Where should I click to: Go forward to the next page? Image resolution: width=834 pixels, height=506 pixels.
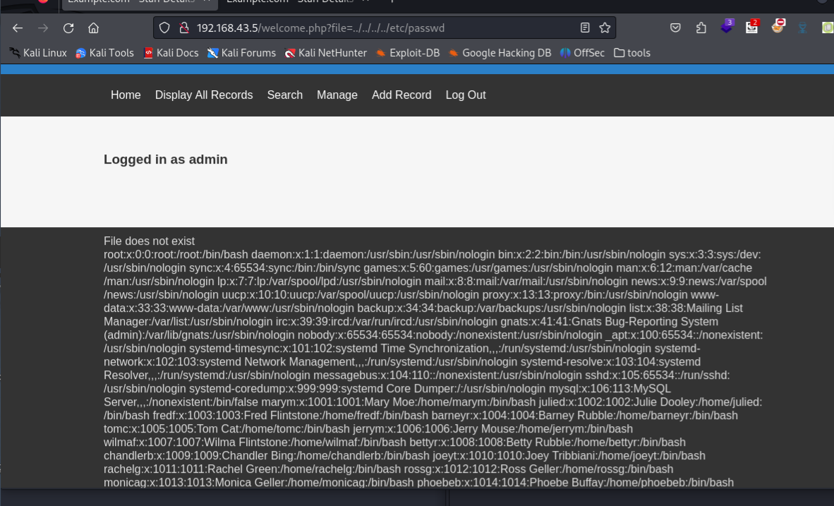43,28
